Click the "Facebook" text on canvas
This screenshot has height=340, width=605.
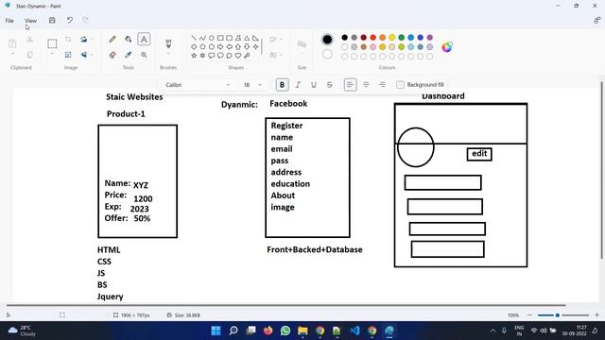[x=288, y=104]
